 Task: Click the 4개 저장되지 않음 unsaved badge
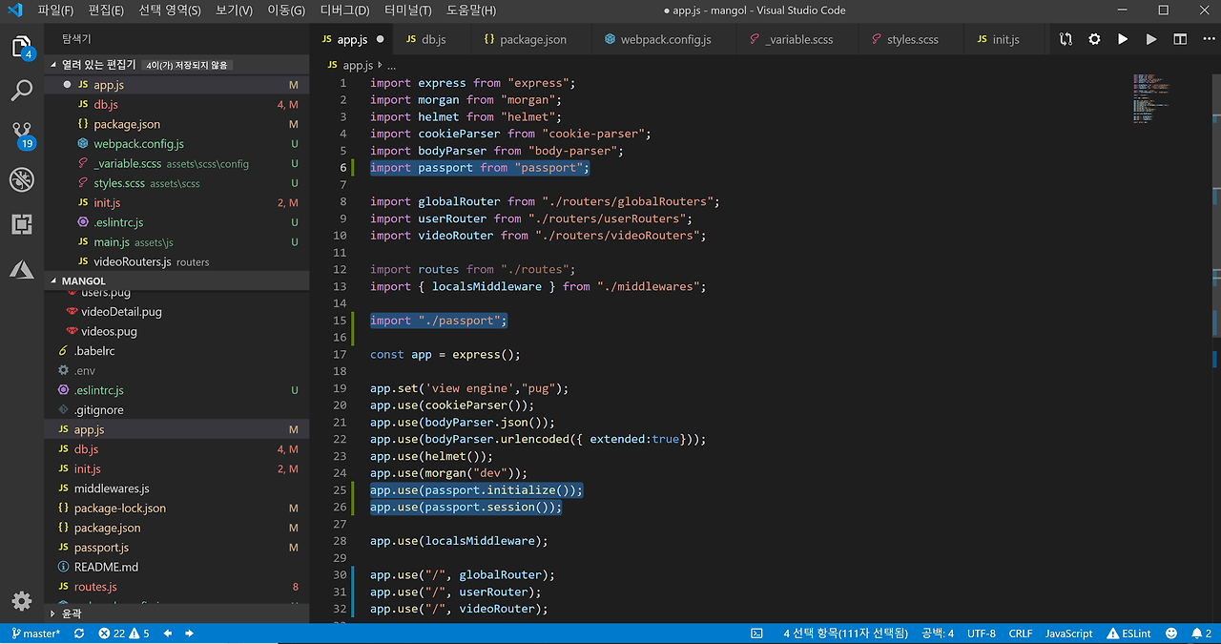pyautogui.click(x=187, y=65)
